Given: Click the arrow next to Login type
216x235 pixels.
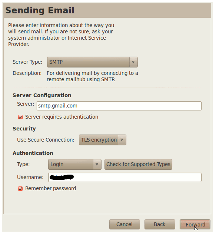Looking at the screenshot, I should click(x=97, y=165).
